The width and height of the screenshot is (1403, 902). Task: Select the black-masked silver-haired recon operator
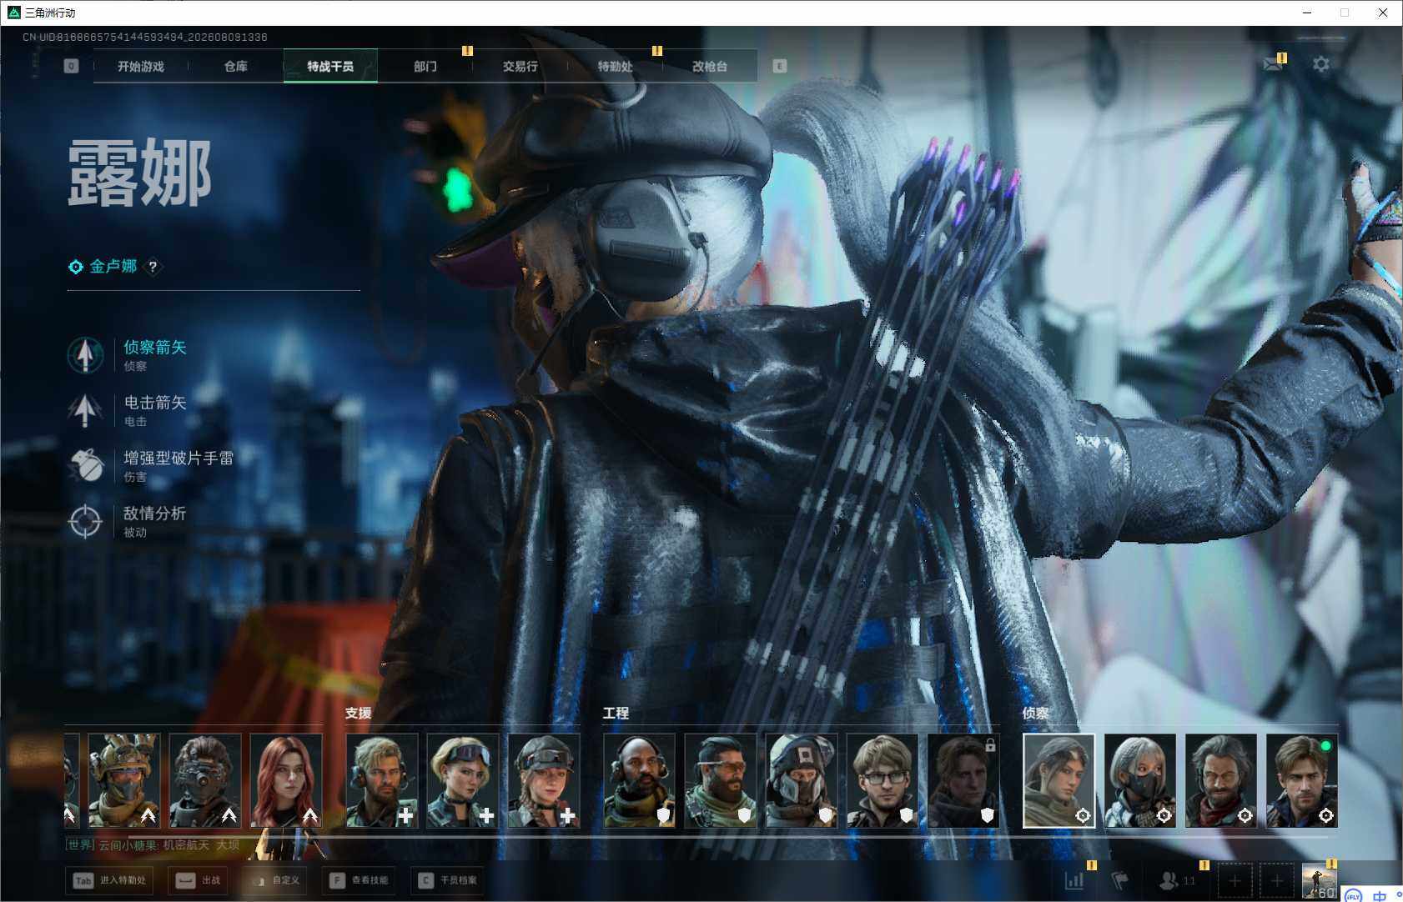(1140, 780)
